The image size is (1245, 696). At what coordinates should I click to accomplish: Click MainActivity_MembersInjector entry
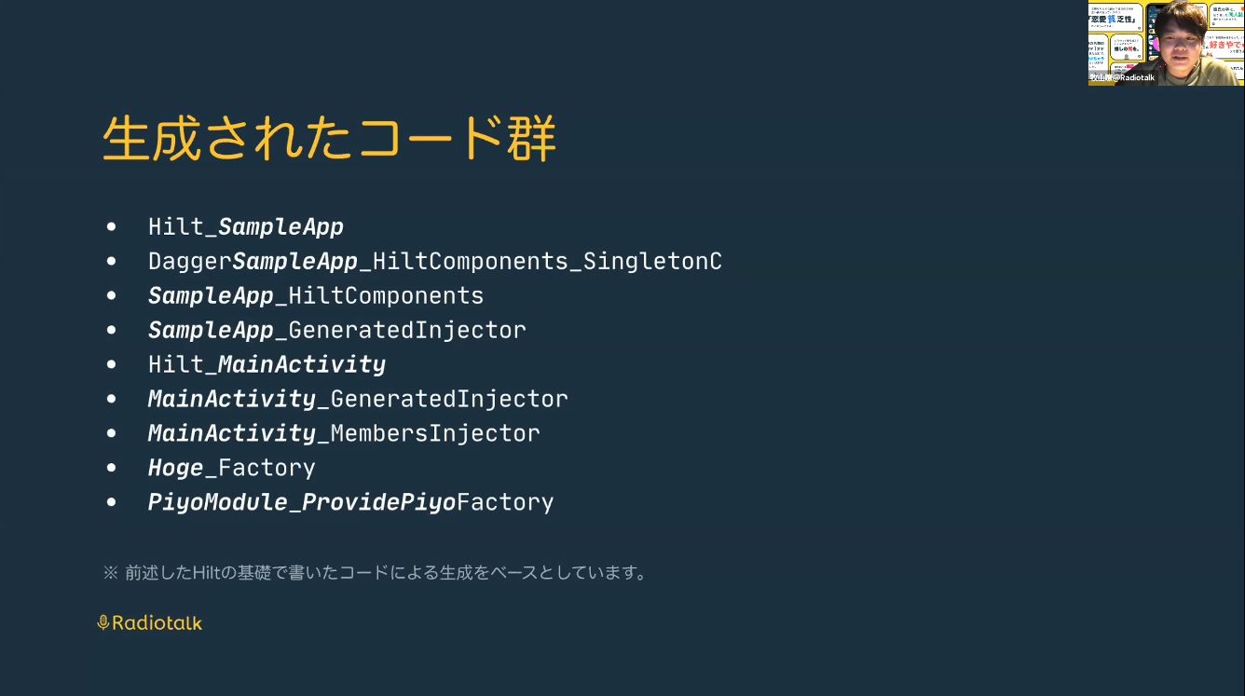344,433
